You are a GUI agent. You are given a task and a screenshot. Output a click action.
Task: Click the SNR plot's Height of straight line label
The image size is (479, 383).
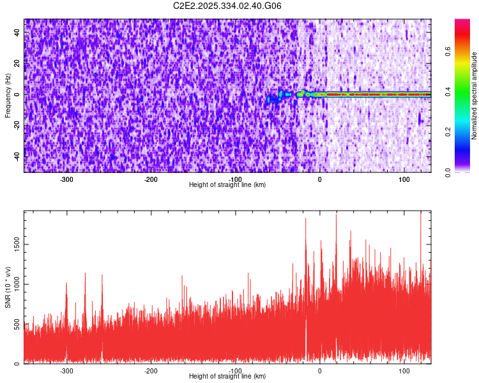227,376
